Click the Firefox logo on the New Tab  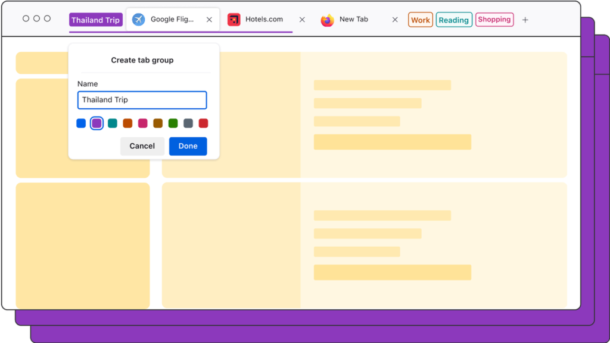[x=327, y=19]
